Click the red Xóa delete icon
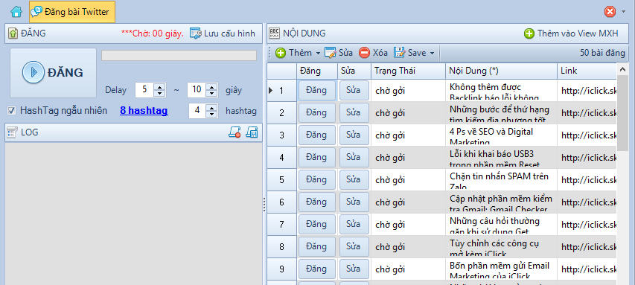This screenshot has height=285, width=635. tap(365, 53)
